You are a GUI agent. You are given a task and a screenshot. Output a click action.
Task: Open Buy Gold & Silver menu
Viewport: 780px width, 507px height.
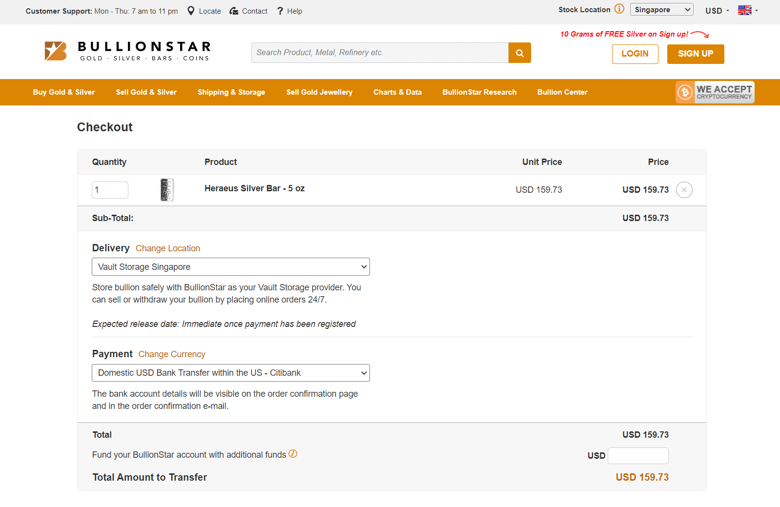(x=64, y=92)
